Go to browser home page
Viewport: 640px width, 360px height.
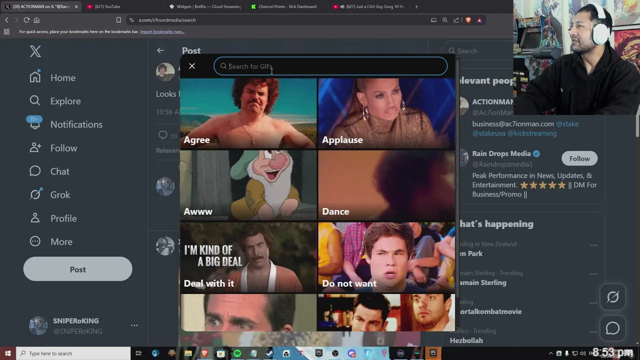click(36, 20)
